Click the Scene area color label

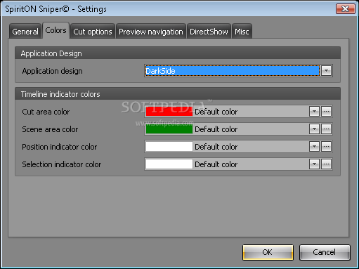(50, 129)
